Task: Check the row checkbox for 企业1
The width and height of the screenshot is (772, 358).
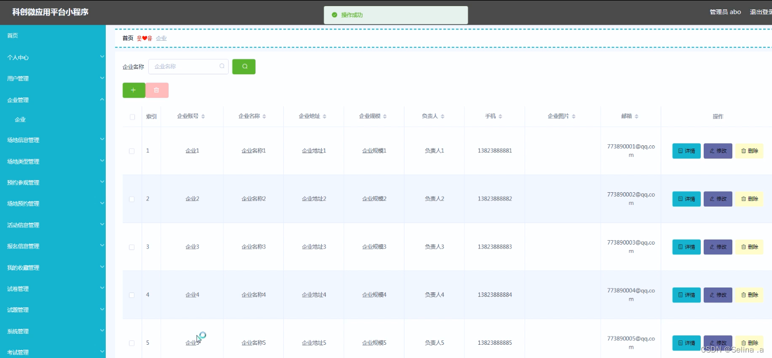Action: click(131, 150)
